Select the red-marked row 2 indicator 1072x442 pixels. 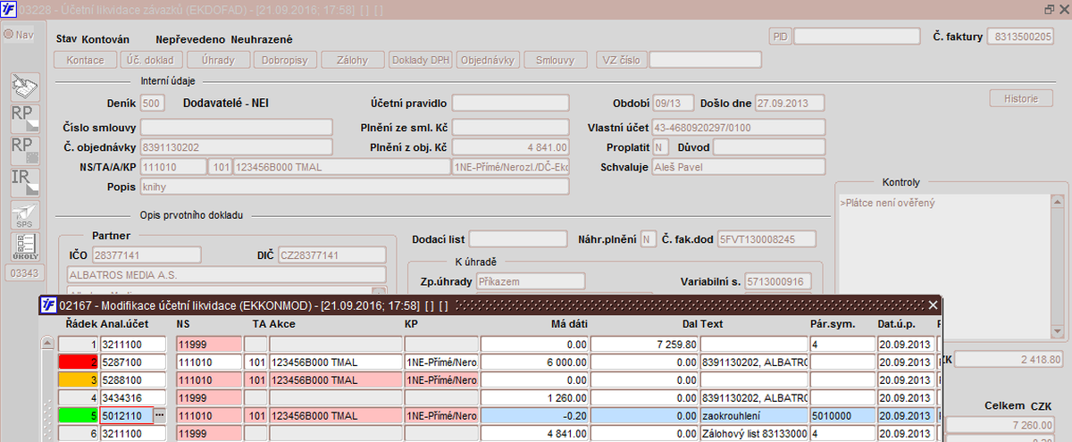[78, 363]
